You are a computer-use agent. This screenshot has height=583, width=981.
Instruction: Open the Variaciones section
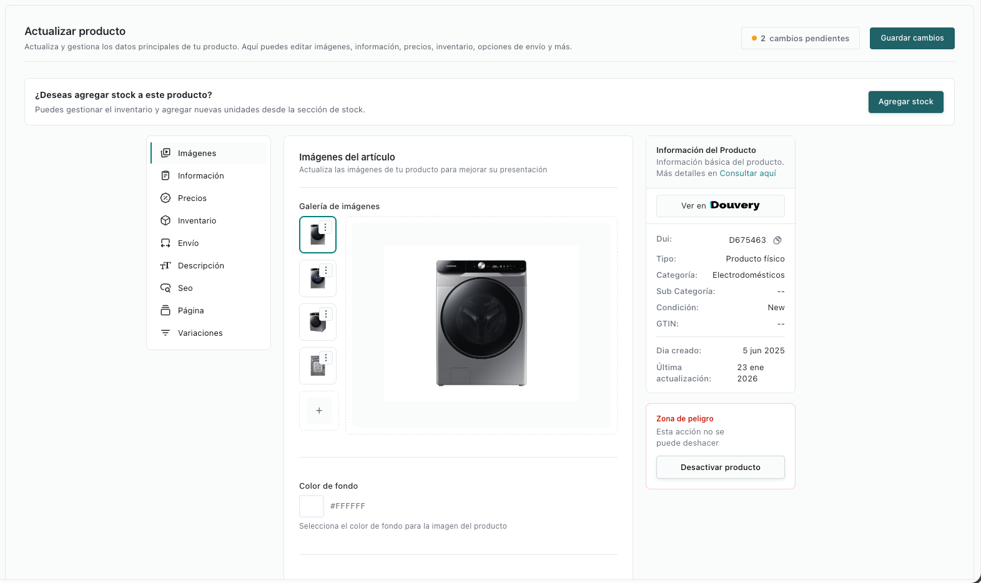coord(209,333)
